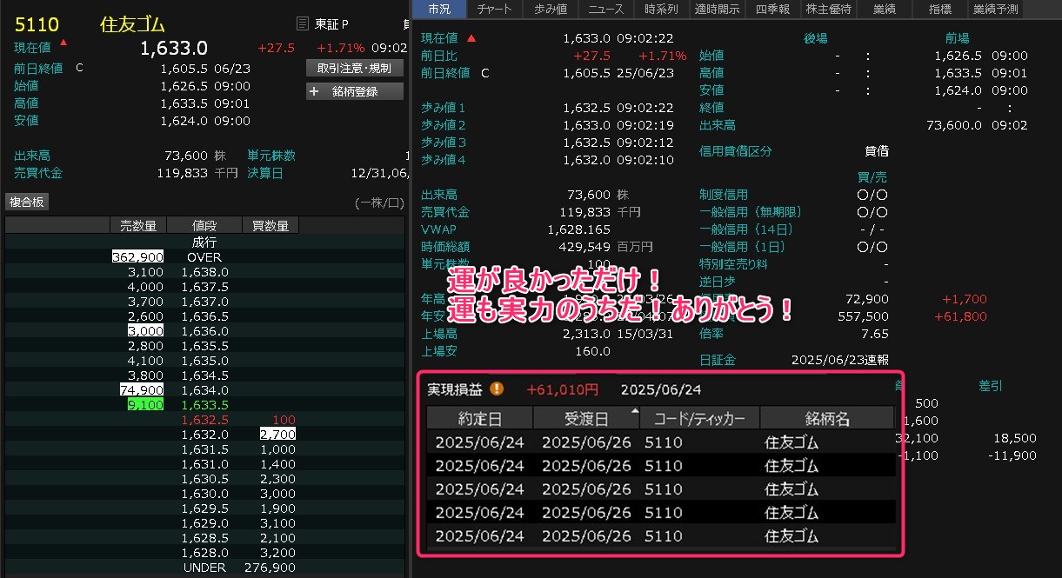Open the 適時開示 tab
1062x578 pixels.
click(x=715, y=9)
